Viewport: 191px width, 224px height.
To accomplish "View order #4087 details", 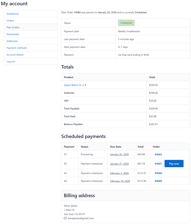I will (x=158, y=164).
